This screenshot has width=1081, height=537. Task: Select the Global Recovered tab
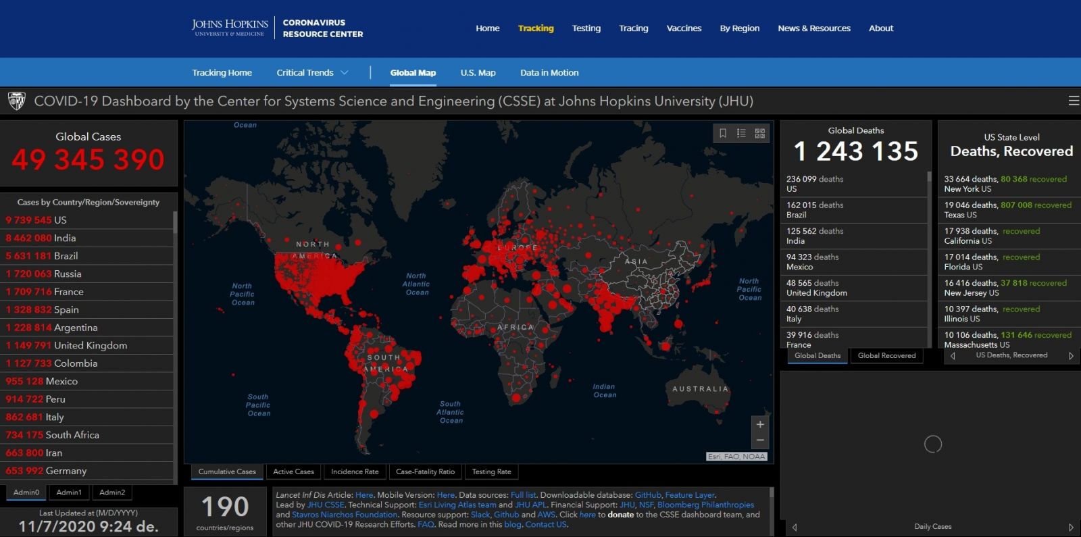[x=886, y=355]
